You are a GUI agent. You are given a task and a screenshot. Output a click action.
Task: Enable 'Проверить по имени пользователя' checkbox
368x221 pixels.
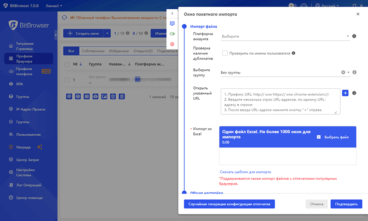[x=224, y=53]
